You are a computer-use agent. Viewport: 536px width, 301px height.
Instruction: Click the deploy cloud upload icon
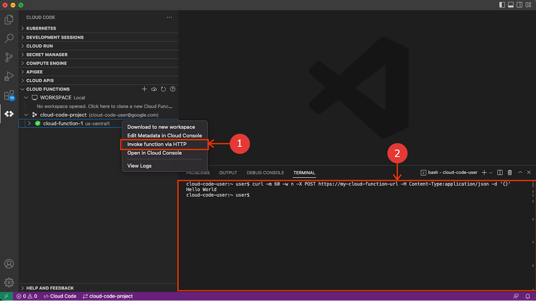coord(154,89)
